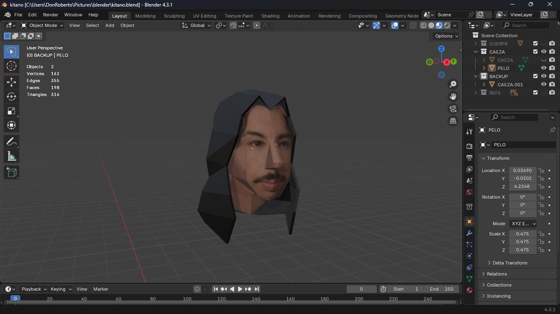Toggle camera view in viewport

(453, 109)
